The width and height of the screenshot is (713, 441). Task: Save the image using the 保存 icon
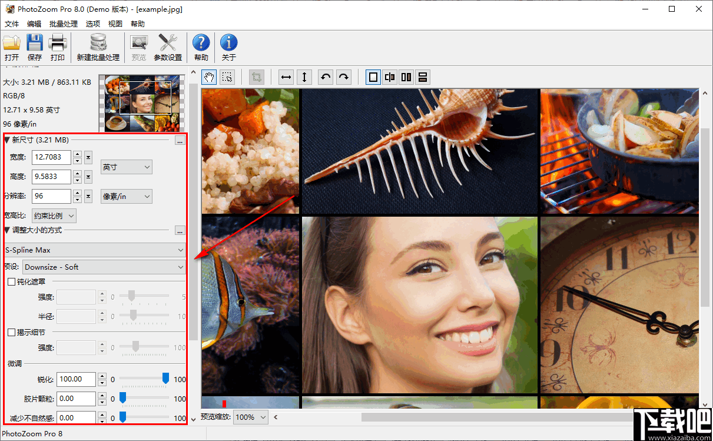pos(35,47)
